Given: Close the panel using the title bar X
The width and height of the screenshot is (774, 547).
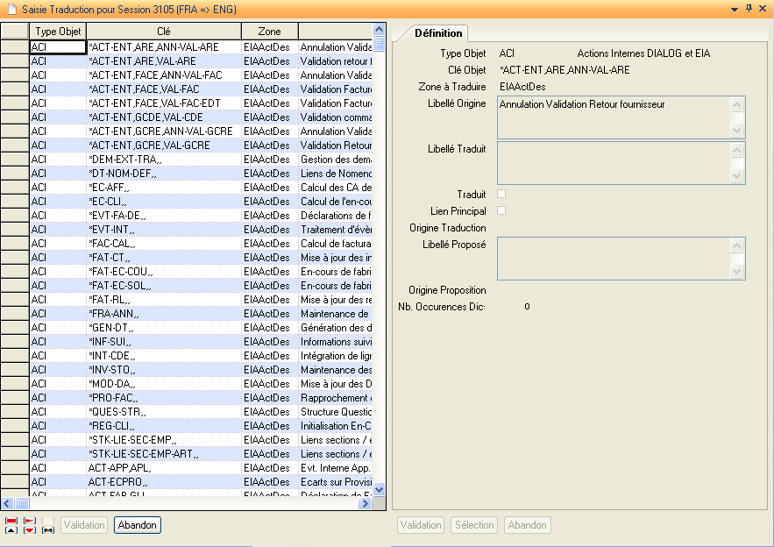Looking at the screenshot, I should [763, 8].
